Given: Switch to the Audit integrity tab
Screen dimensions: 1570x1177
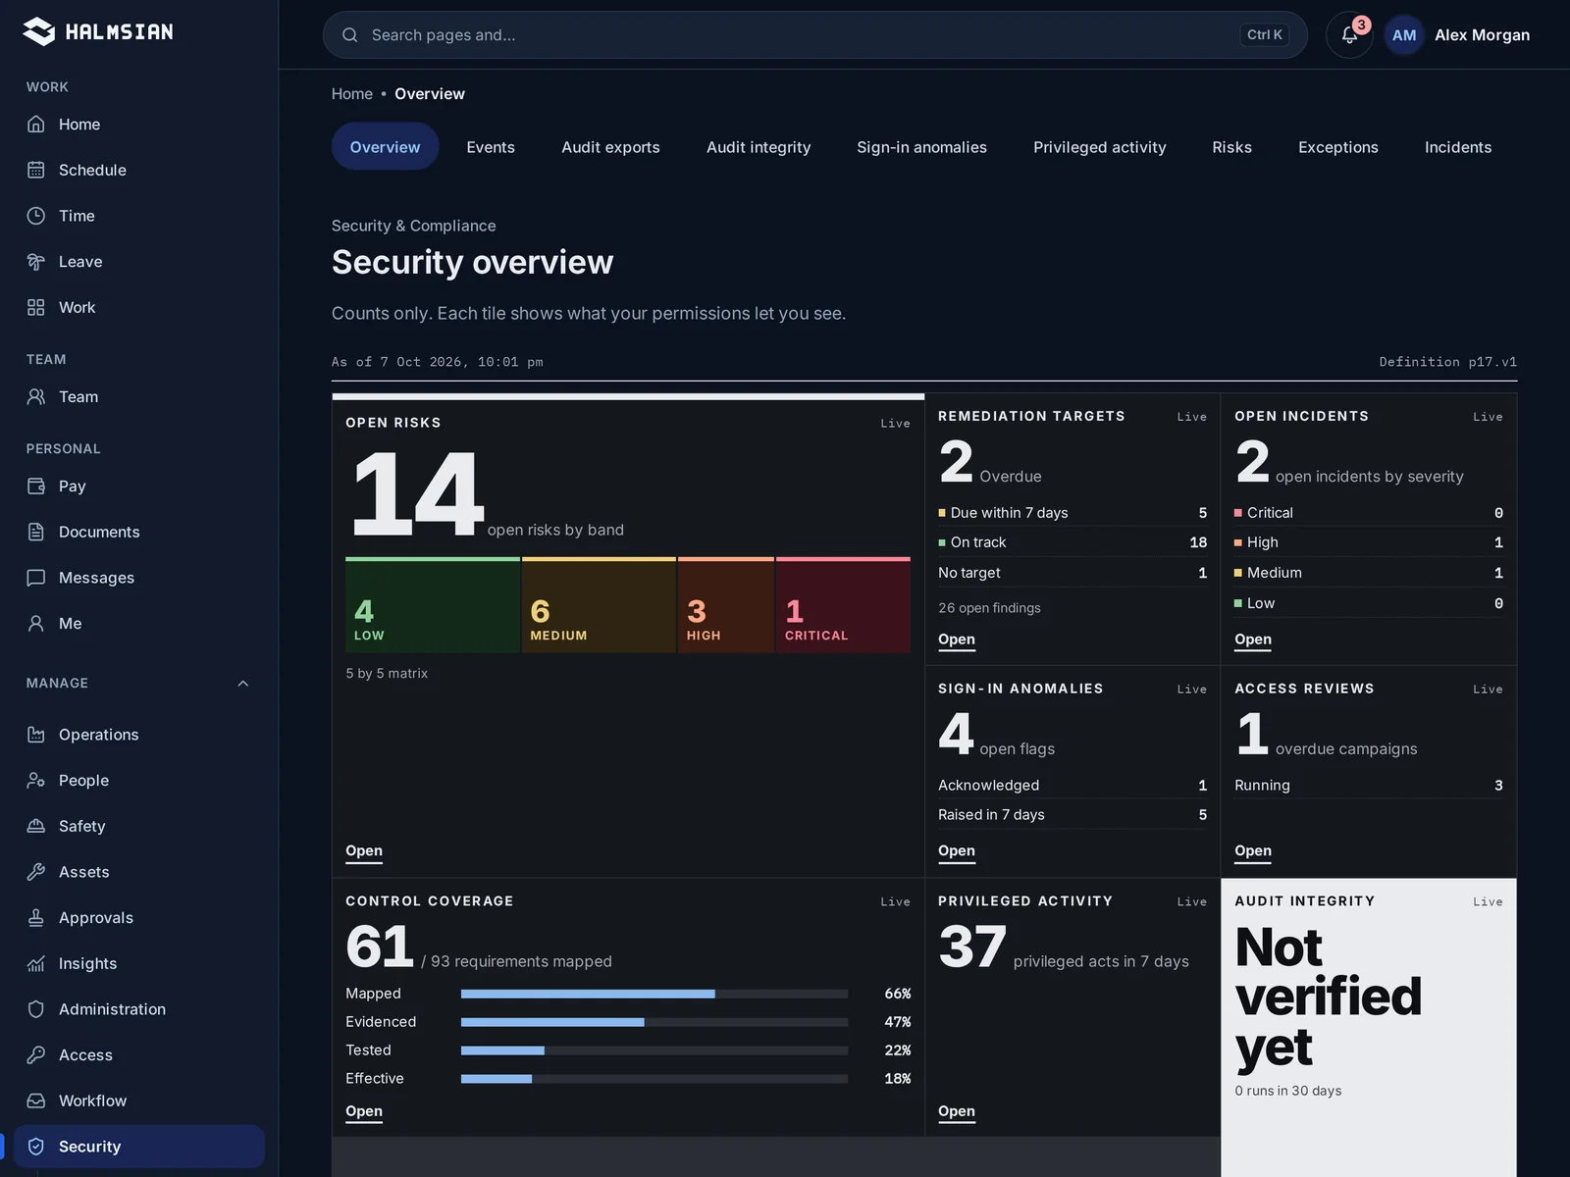Looking at the screenshot, I should [759, 147].
